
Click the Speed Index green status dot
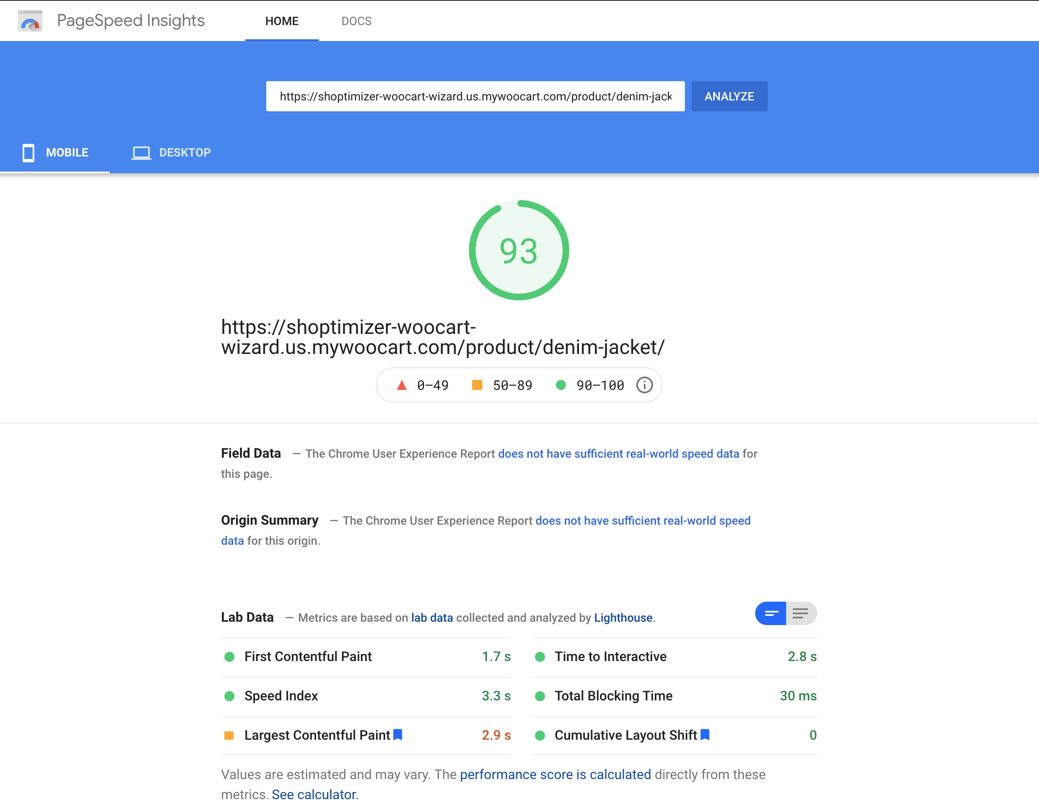(x=229, y=696)
